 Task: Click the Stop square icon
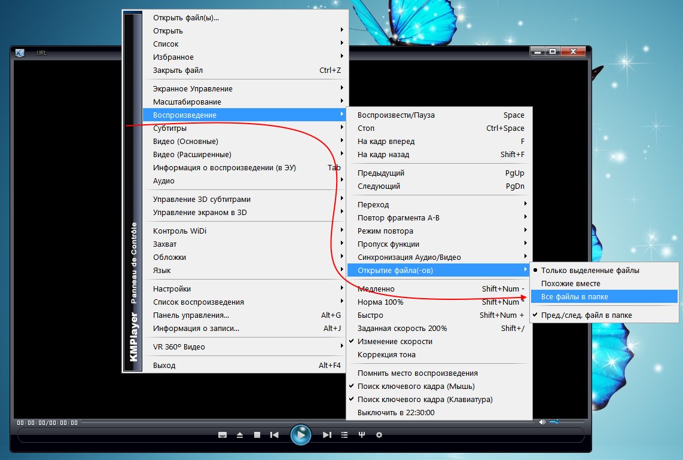click(x=257, y=435)
